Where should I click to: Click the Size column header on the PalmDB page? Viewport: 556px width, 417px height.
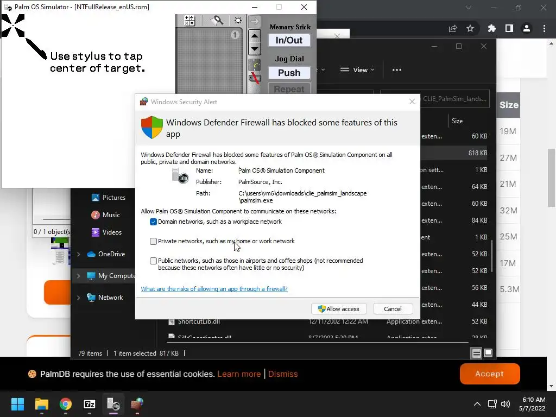(x=509, y=105)
